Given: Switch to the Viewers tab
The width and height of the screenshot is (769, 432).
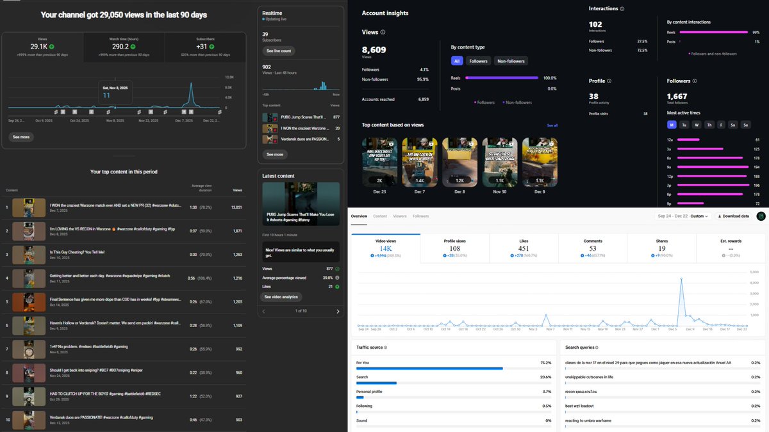Looking at the screenshot, I should tap(399, 216).
